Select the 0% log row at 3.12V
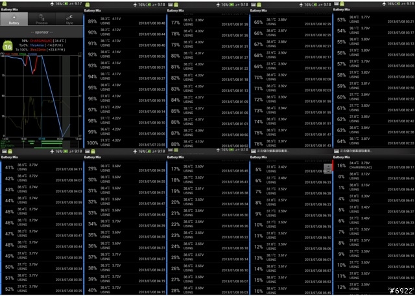This screenshot has width=415, height=296. pos(374,176)
